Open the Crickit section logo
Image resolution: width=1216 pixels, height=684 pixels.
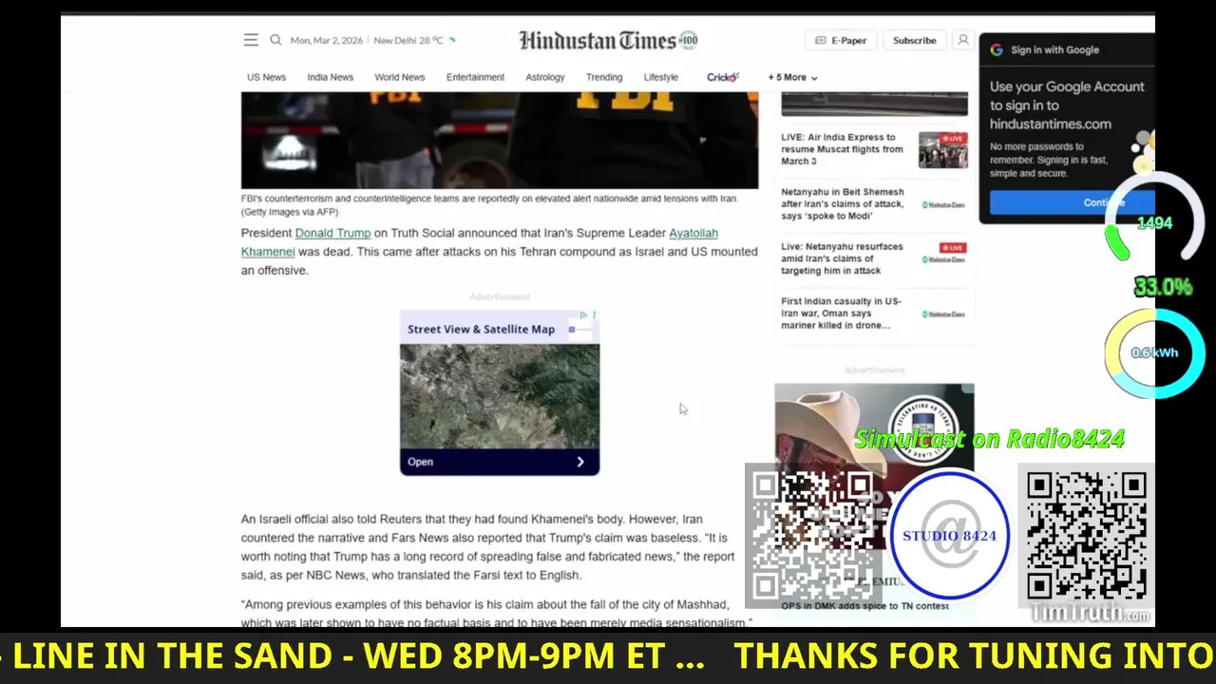click(x=723, y=77)
